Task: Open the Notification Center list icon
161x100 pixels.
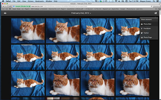Action: (x=157, y=1)
